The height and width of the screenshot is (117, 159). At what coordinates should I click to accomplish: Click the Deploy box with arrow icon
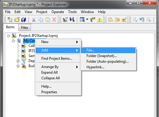124,20
